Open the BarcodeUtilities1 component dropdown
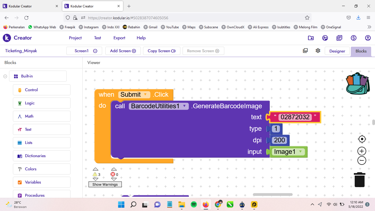This screenshot has width=375, height=211. coord(184,106)
